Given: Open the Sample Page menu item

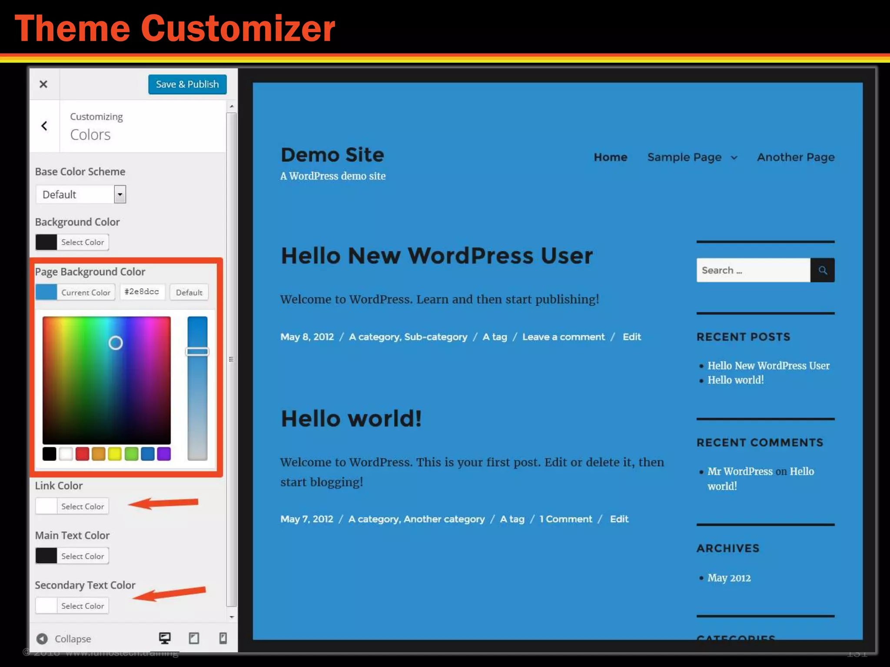Looking at the screenshot, I should tap(684, 157).
